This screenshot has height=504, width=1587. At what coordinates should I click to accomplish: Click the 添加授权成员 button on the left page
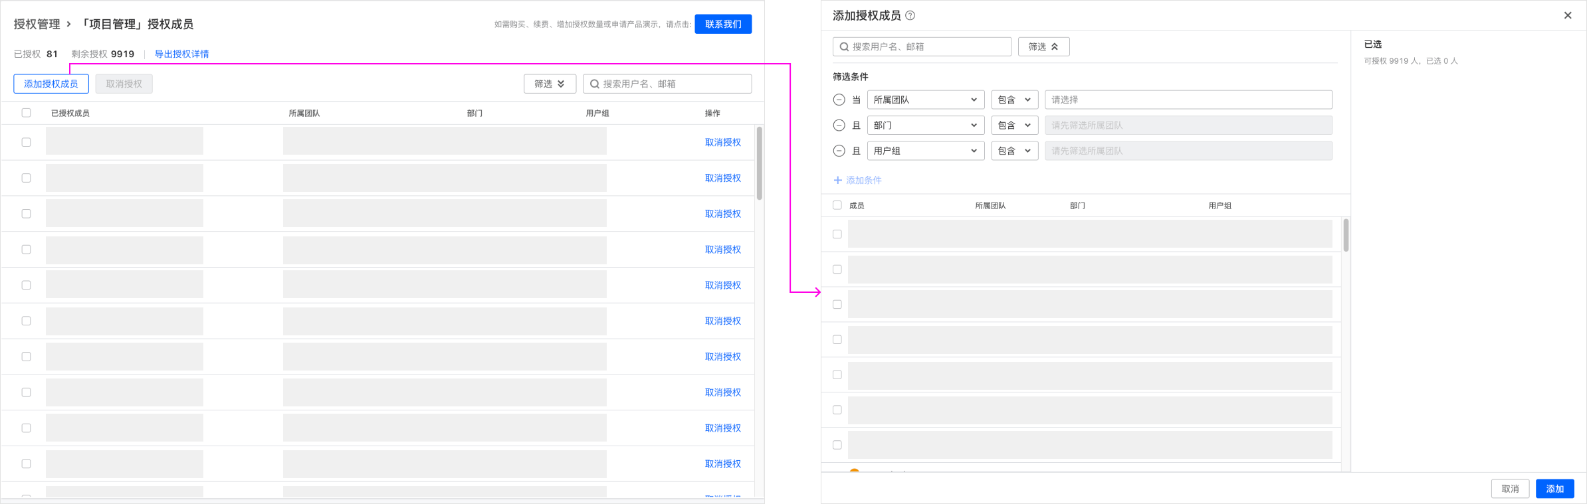tap(51, 84)
